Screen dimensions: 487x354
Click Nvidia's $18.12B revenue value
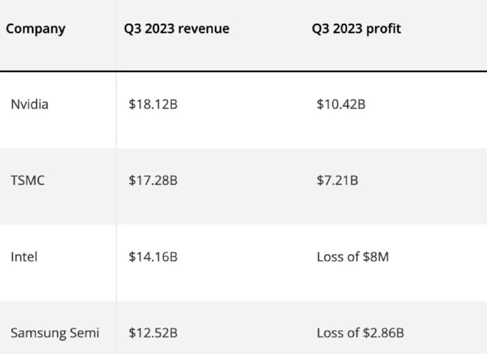click(x=153, y=104)
